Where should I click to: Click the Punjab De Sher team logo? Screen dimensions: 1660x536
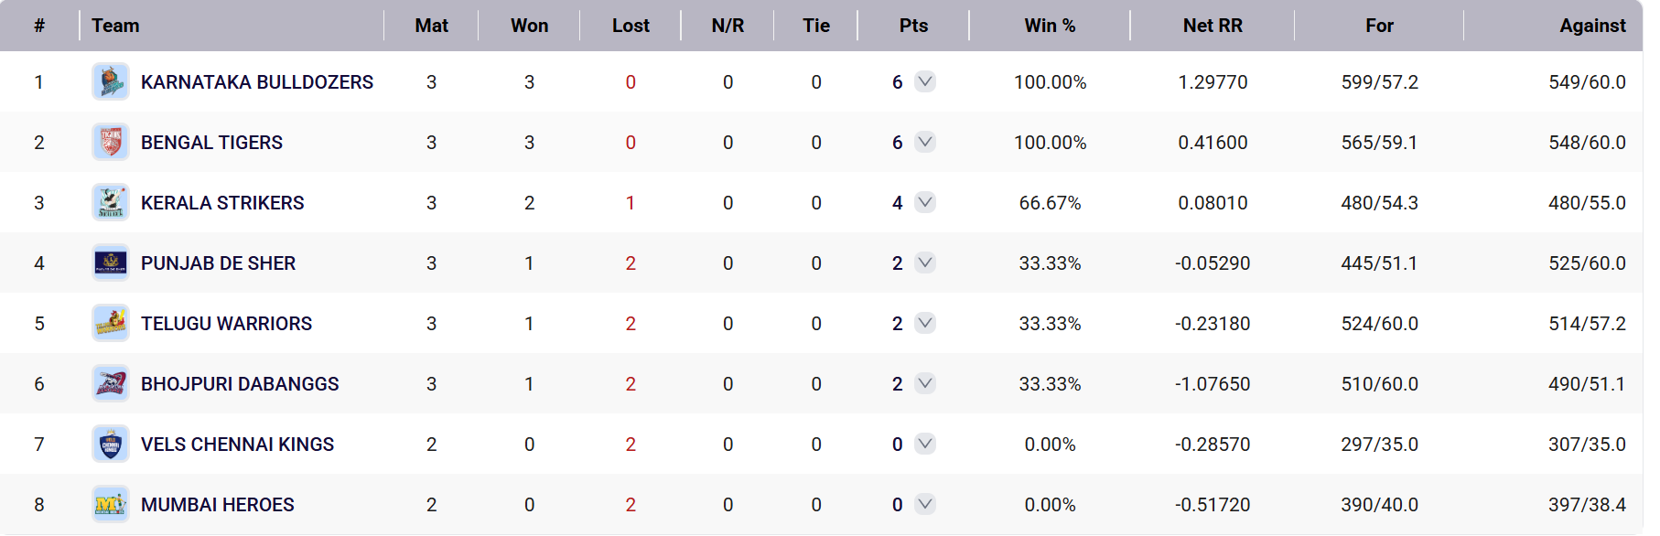coord(111,263)
